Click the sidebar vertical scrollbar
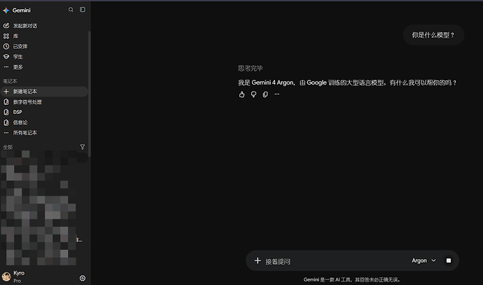Image resolution: width=483 pixels, height=285 pixels. [x=90, y=94]
